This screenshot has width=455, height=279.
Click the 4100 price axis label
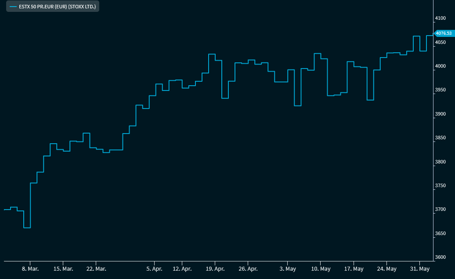pyautogui.click(x=440, y=18)
